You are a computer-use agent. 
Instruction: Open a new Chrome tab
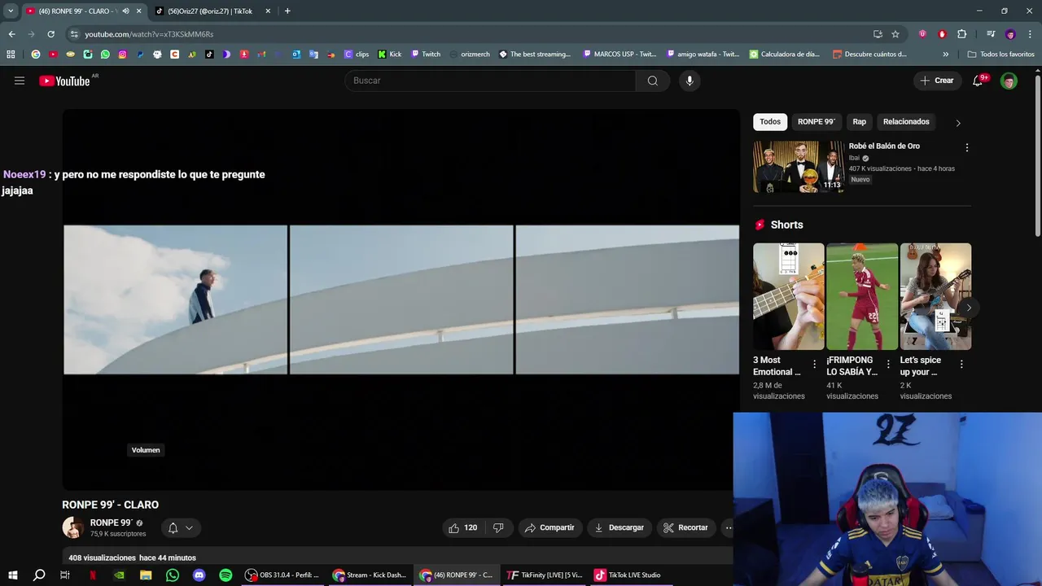(x=287, y=11)
